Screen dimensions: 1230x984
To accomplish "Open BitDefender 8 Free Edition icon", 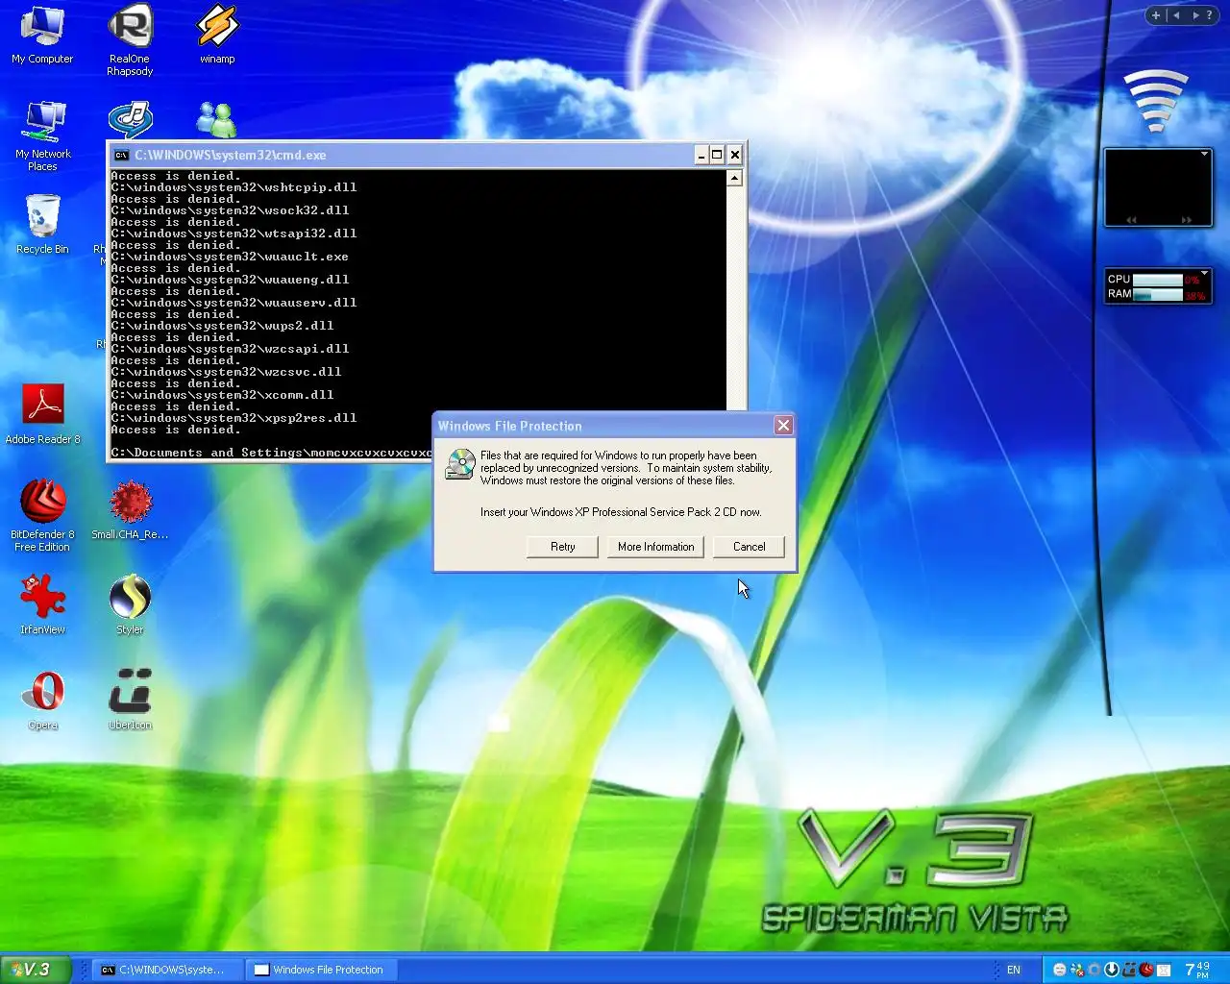I will point(42,515).
